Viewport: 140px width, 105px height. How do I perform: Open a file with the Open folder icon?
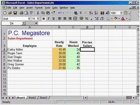[10, 13]
